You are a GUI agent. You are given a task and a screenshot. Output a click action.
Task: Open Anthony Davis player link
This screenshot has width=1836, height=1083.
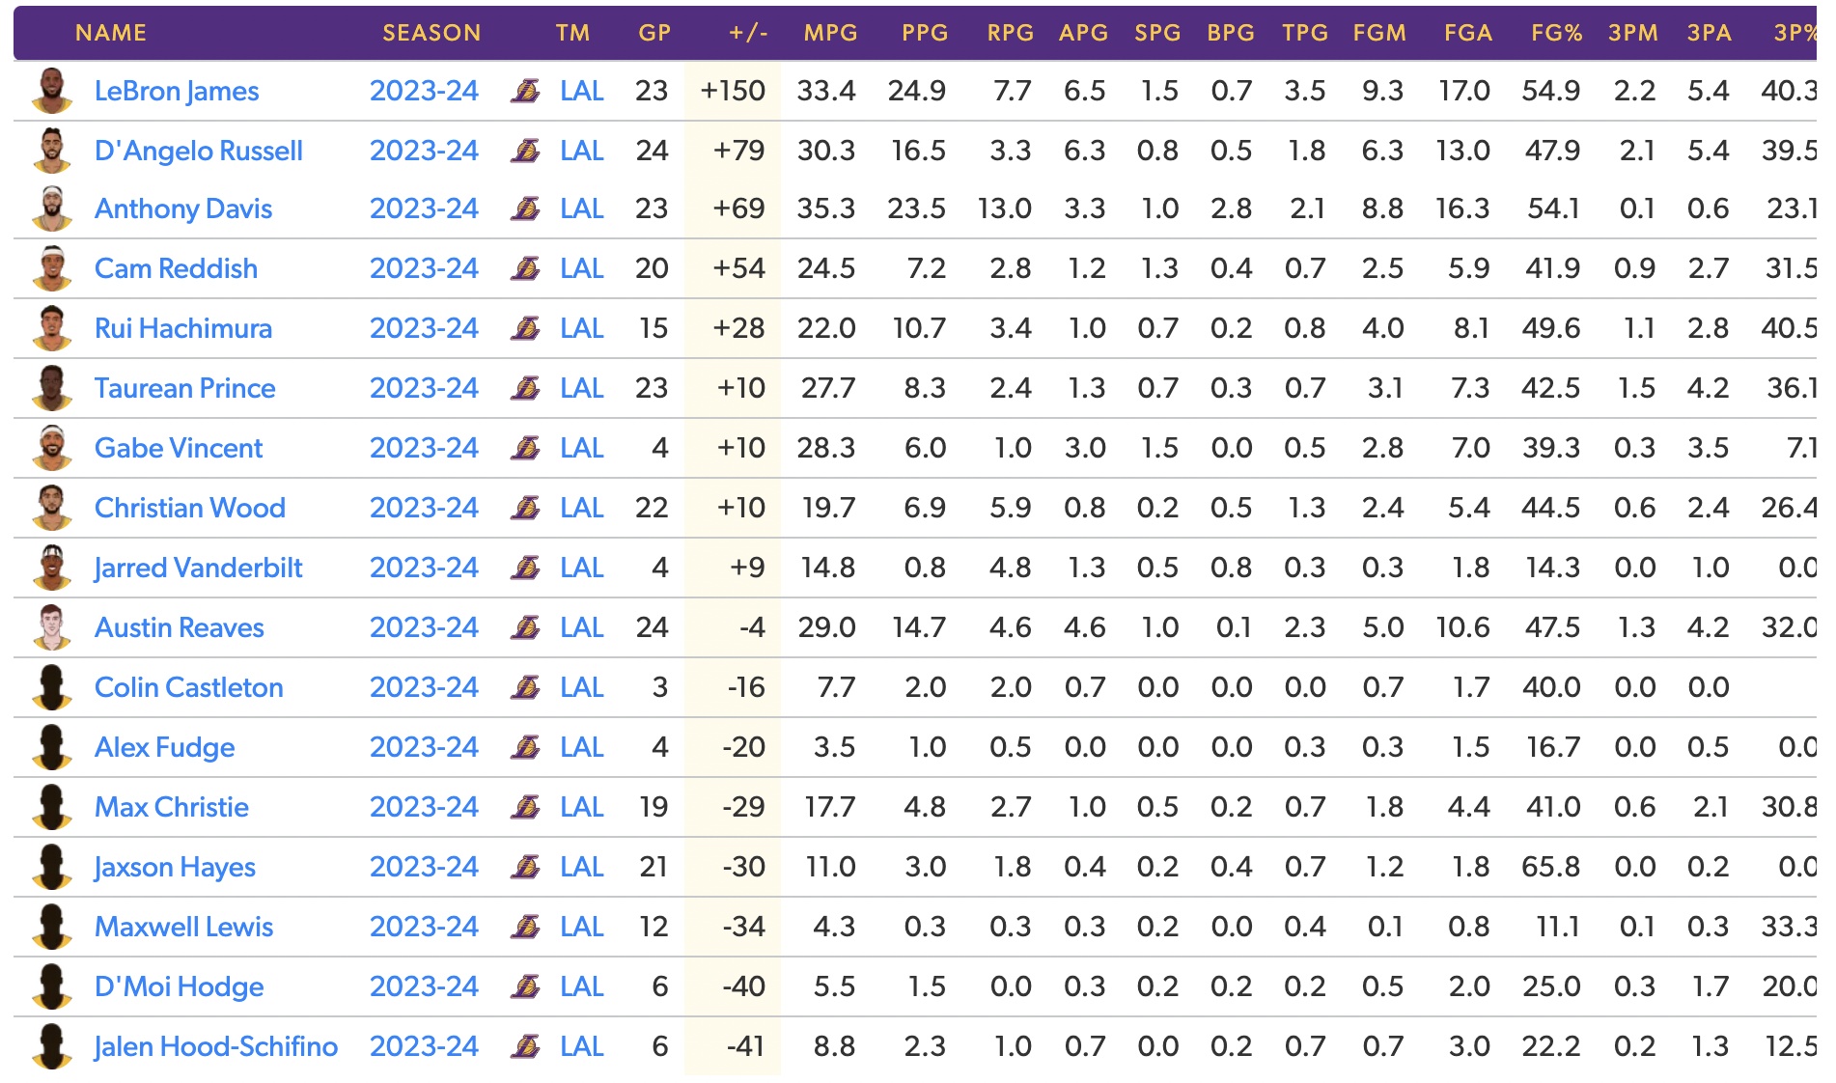[x=183, y=208]
